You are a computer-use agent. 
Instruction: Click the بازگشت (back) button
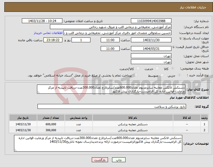[x=100, y=160]
